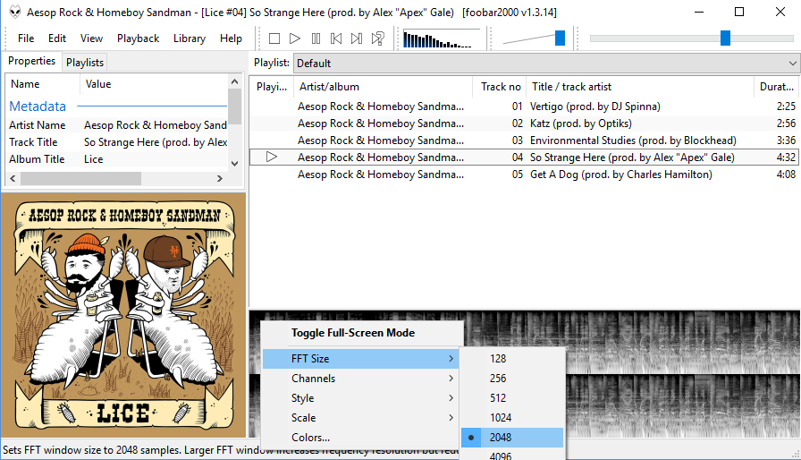Select the Properties tab
This screenshot has width=801, height=460.
click(31, 61)
